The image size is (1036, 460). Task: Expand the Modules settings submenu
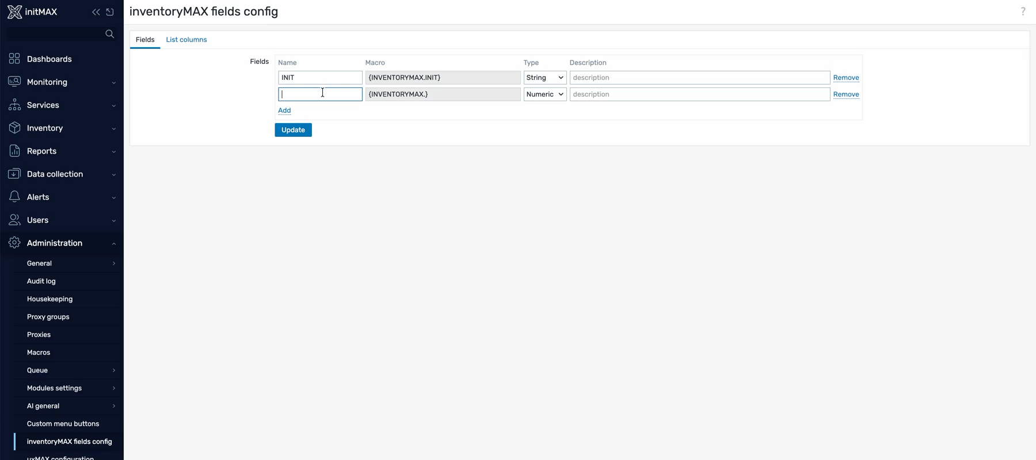[x=69, y=388]
